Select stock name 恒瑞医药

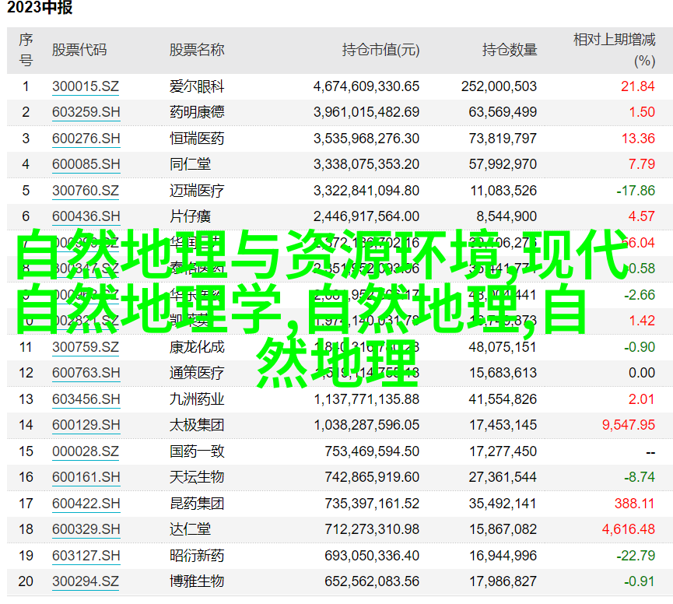[x=197, y=139]
